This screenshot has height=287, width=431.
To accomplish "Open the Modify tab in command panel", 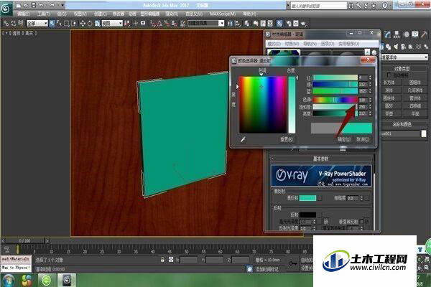I will [388, 34].
